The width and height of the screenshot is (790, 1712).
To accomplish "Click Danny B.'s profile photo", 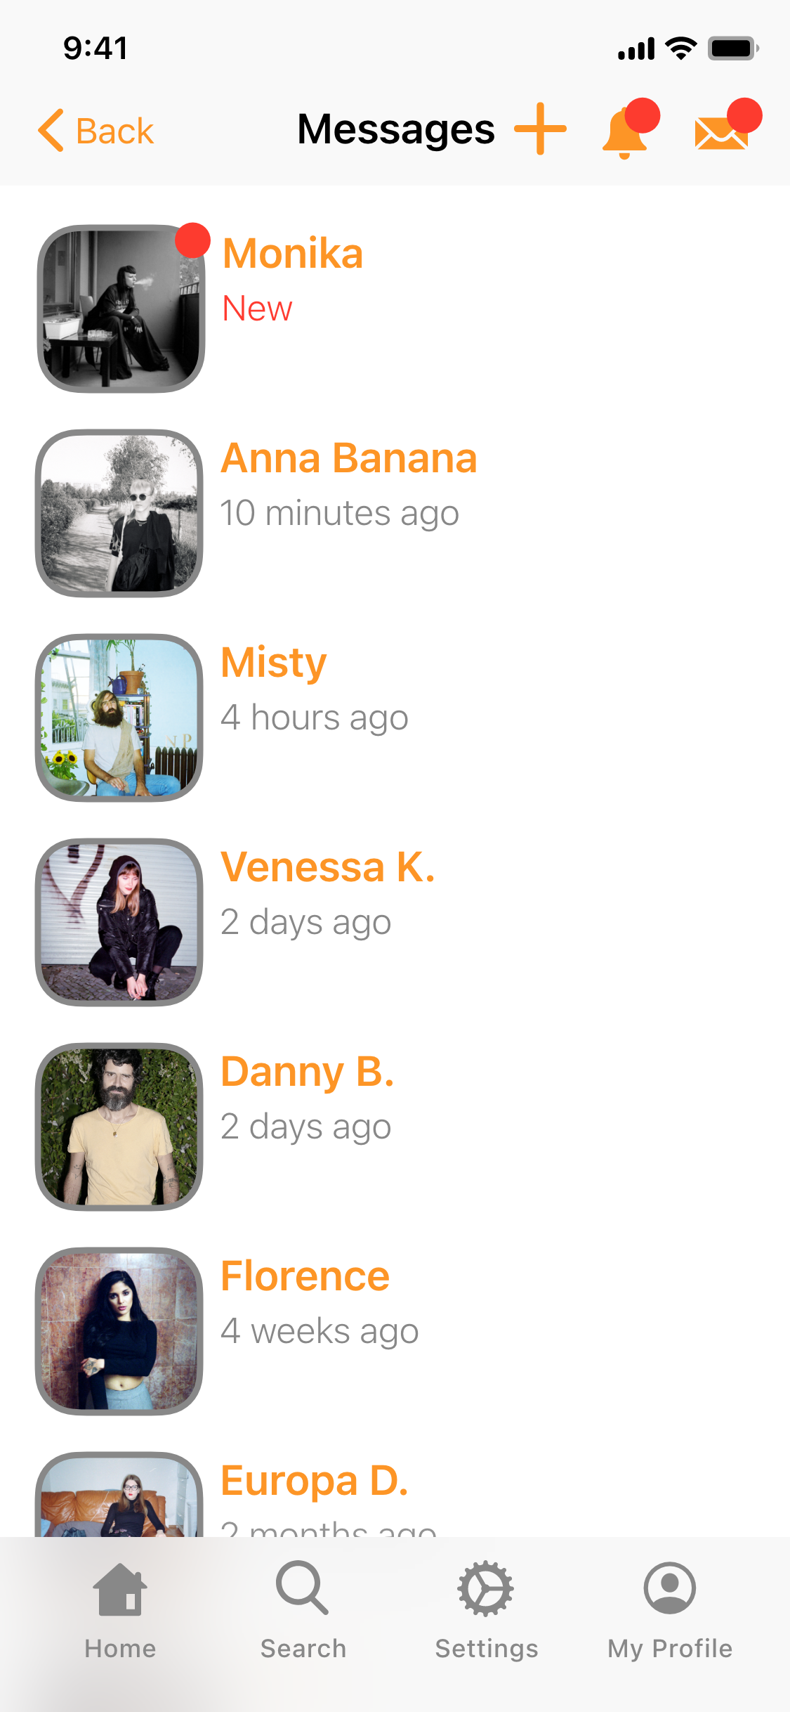I will (x=119, y=1127).
